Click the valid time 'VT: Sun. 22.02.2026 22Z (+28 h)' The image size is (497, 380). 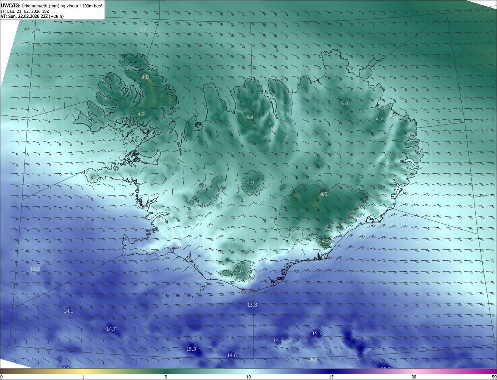[32, 16]
